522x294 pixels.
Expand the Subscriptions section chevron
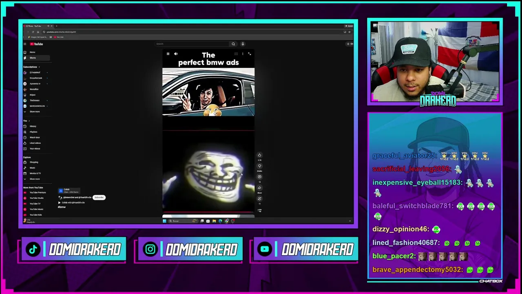pos(39,67)
